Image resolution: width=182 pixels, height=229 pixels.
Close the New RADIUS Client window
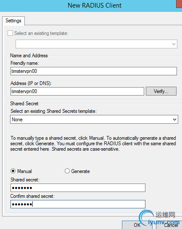pyautogui.click(x=179, y=4)
